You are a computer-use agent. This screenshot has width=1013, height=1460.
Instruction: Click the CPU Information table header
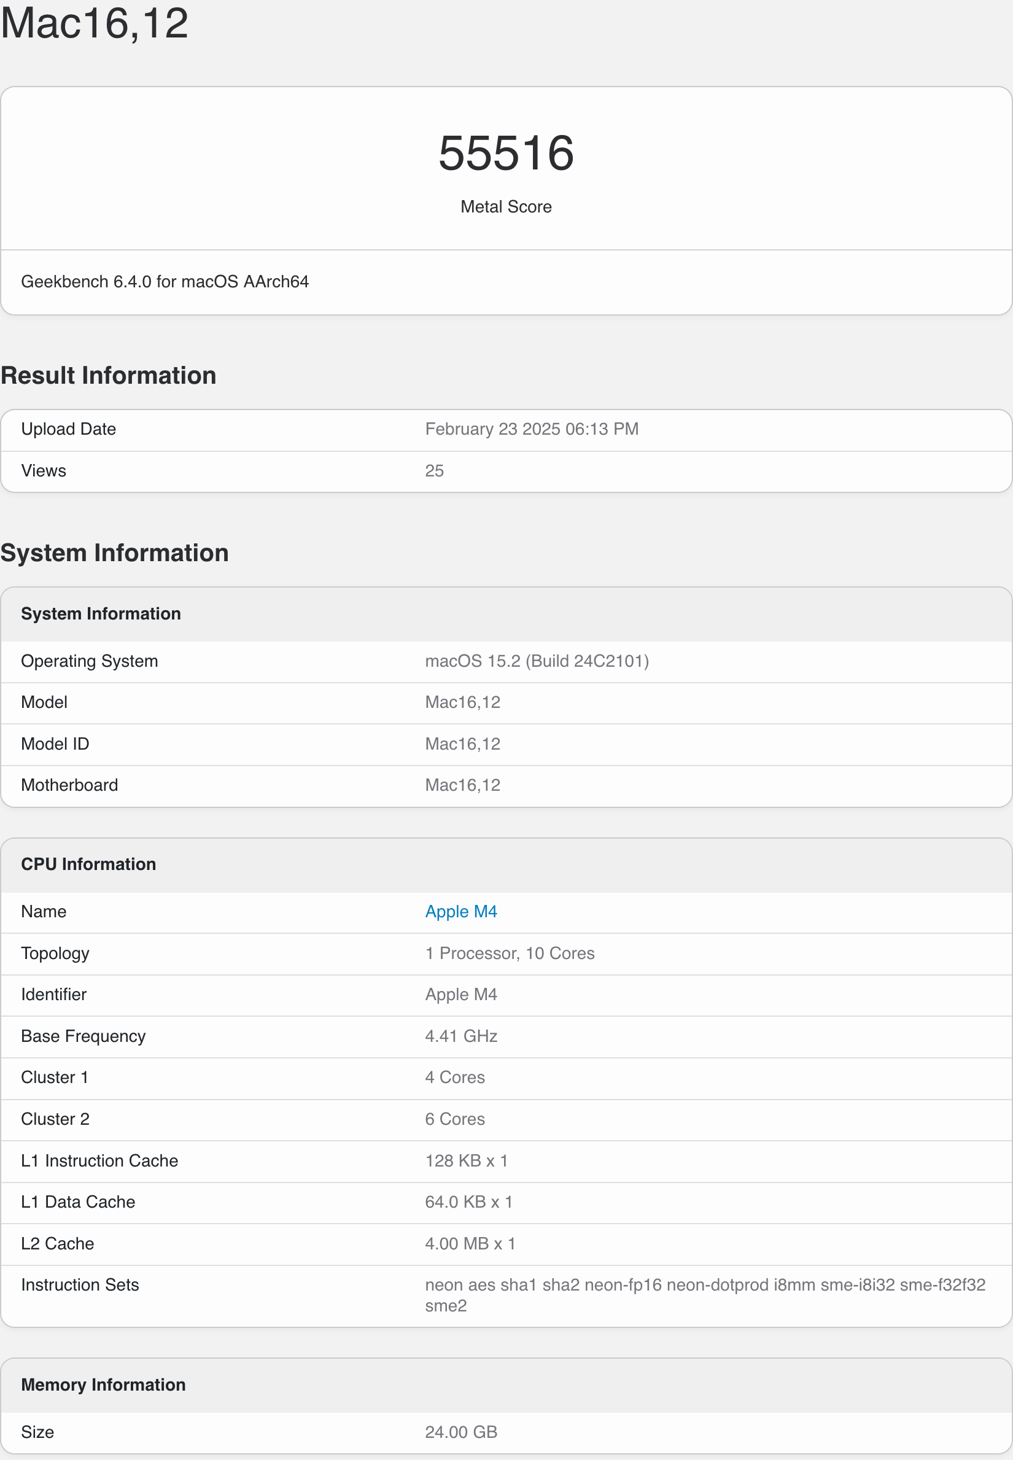point(89,864)
